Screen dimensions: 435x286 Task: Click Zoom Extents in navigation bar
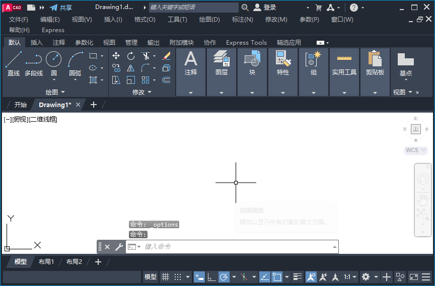(x=422, y=214)
